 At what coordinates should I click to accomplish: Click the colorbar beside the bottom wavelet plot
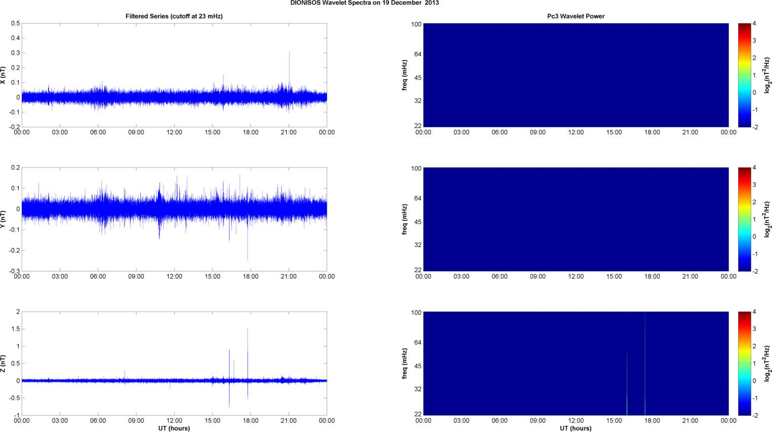[x=744, y=363]
